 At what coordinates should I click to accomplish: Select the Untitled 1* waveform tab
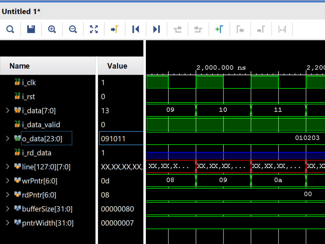point(21,12)
